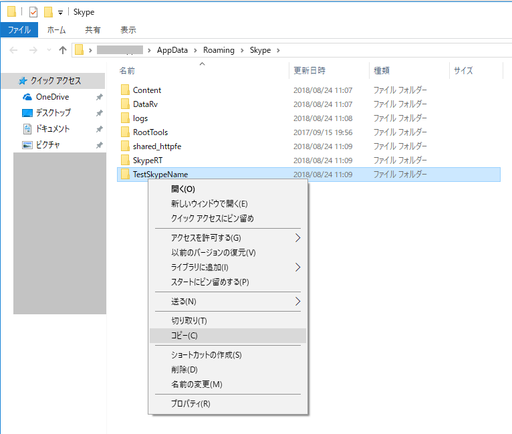Click the folder icon at title bar left
512x434 pixels.
point(11,11)
